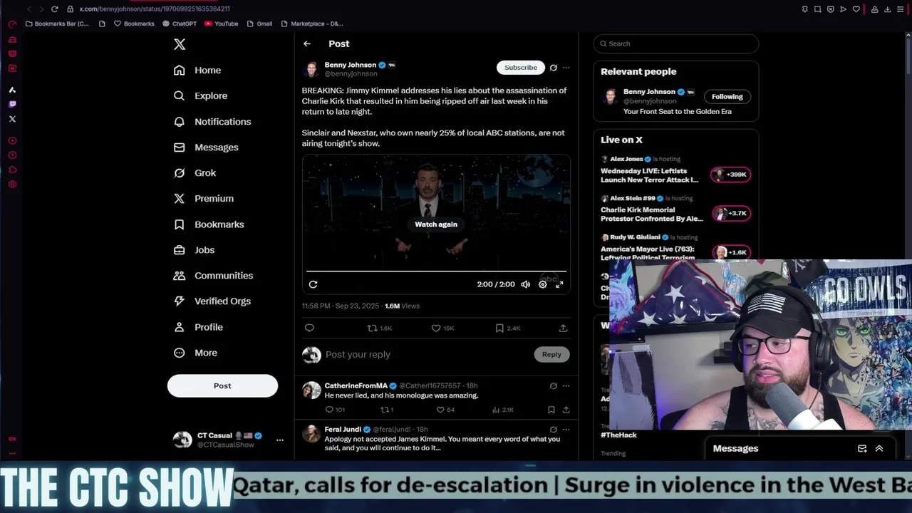
Task: Join Alex Jones Wednesday LIVE space
Action: click(730, 175)
